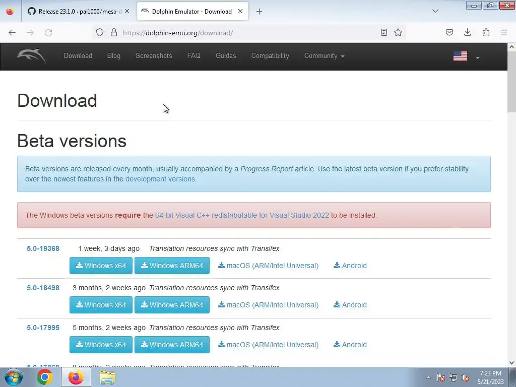Download Android build of 5.0-18498

(x=350, y=305)
